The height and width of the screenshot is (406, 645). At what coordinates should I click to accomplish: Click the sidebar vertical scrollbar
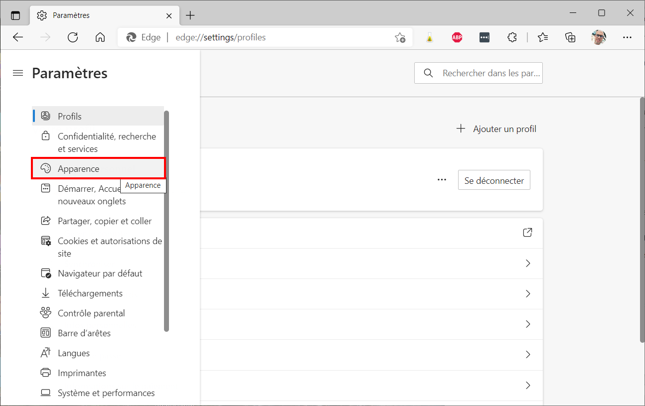pyautogui.click(x=166, y=221)
